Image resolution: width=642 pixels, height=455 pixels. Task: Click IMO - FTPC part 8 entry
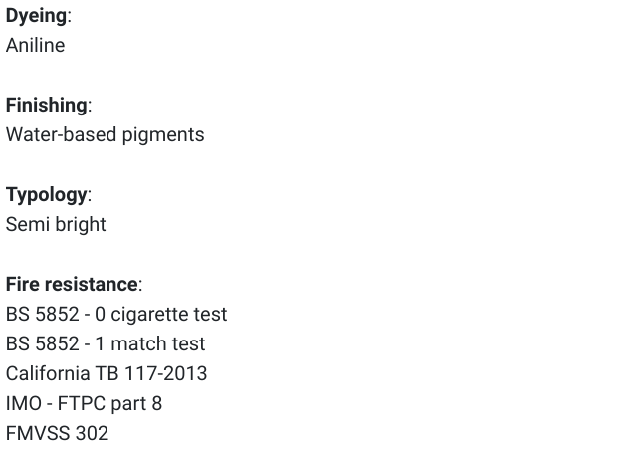point(84,404)
